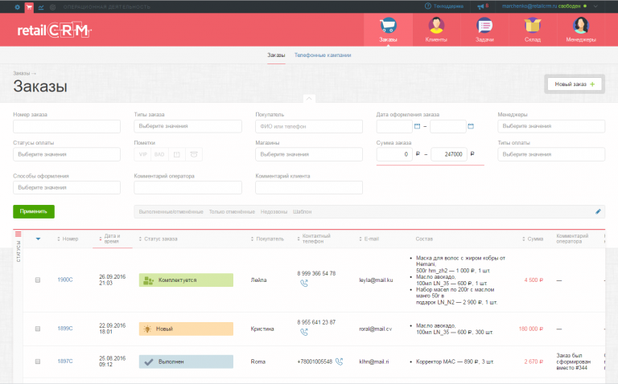618x384 pixels.
Task: Toggle the BAD mark filter
Action: tap(159, 154)
